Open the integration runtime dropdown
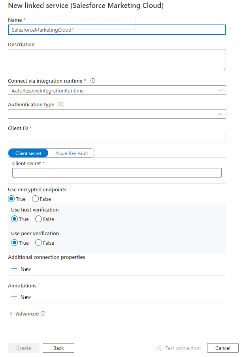 (x=117, y=91)
